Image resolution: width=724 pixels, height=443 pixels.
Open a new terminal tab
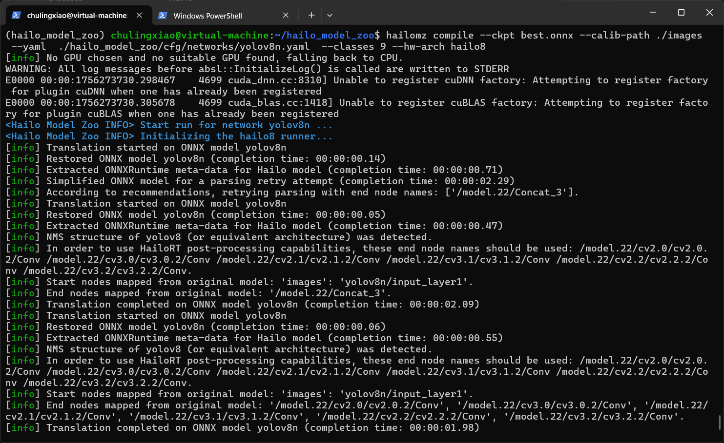click(311, 15)
